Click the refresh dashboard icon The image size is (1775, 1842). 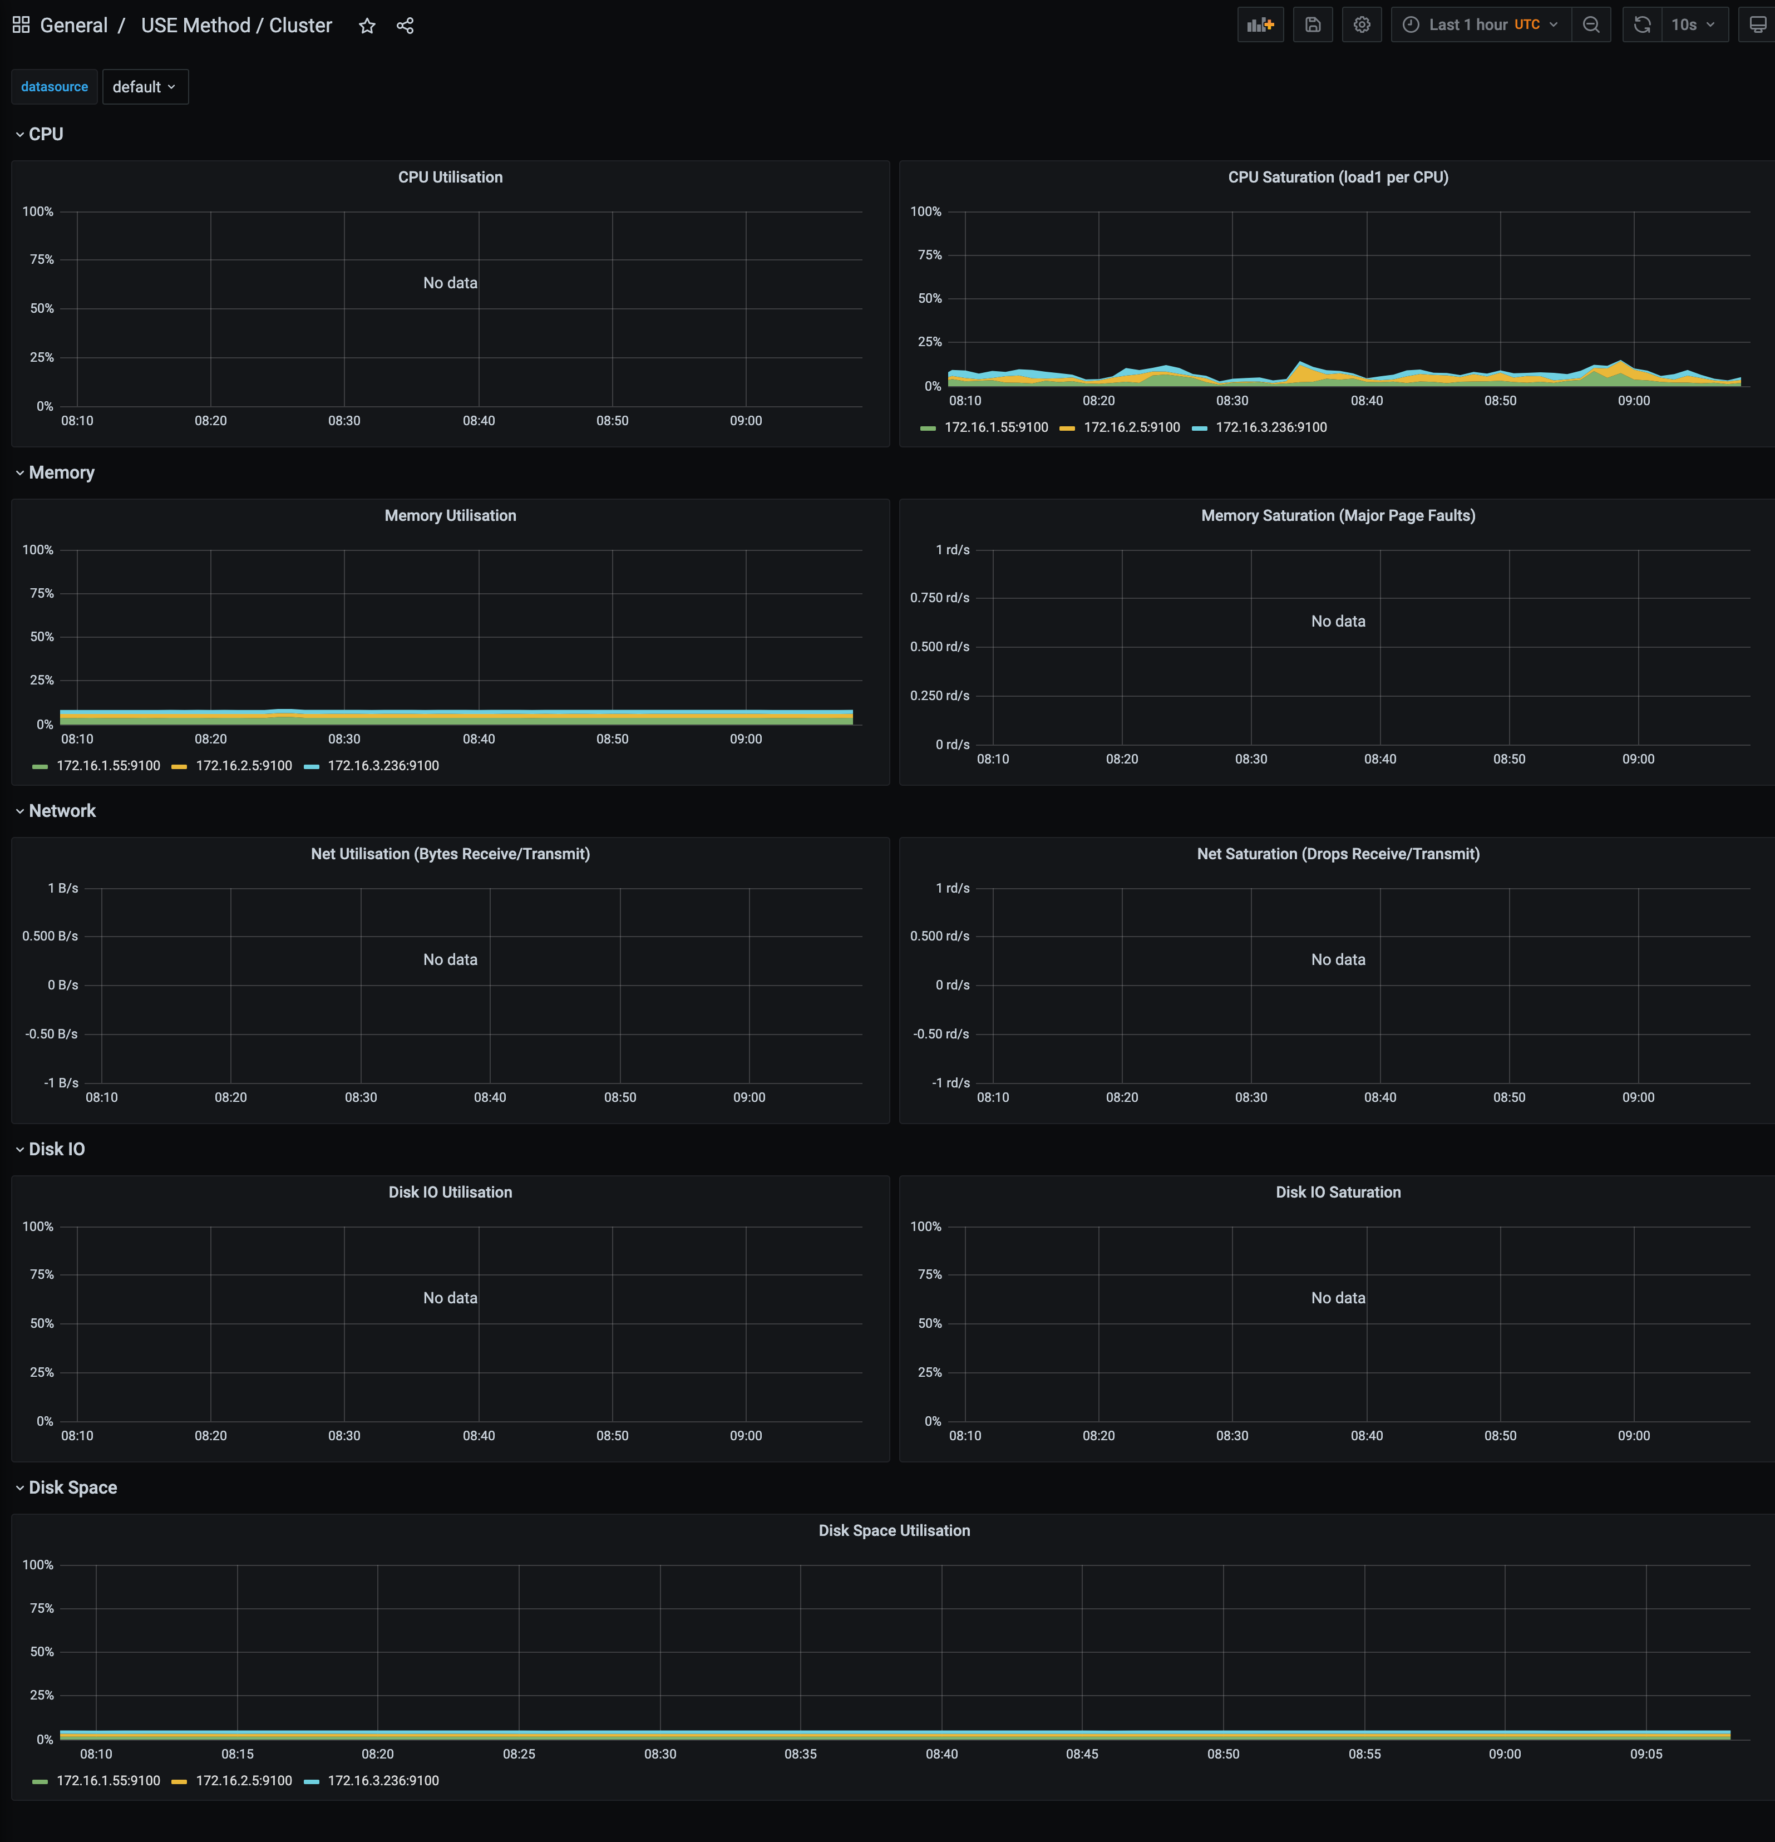pos(1641,26)
